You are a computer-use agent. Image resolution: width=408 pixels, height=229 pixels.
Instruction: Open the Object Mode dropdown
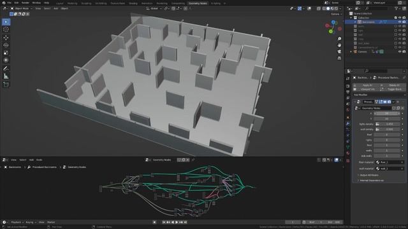[21, 8]
